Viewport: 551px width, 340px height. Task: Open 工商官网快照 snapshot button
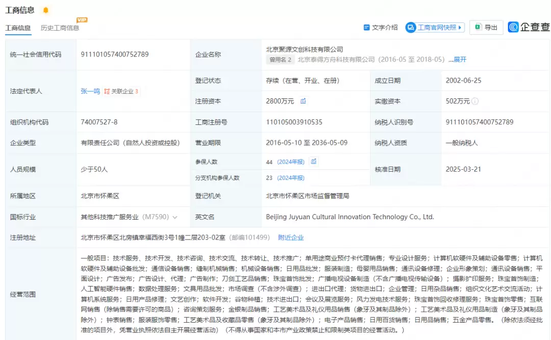[x=435, y=28]
